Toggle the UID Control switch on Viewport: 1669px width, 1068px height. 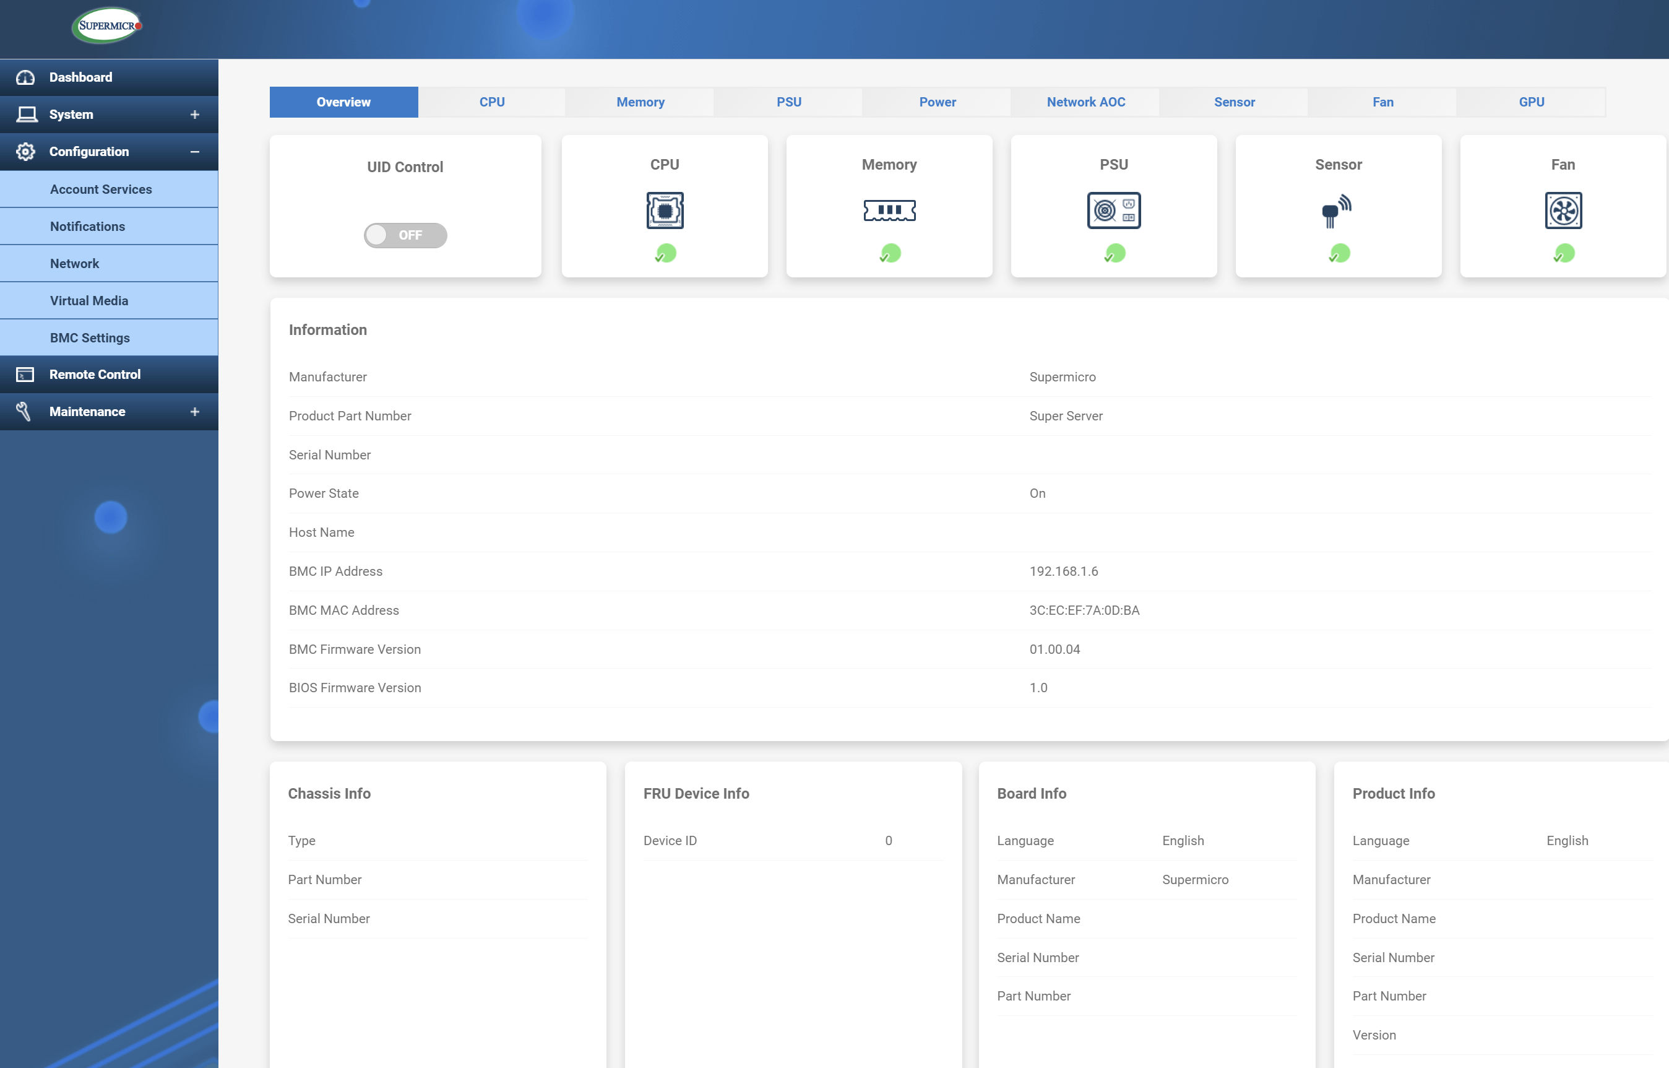point(405,235)
